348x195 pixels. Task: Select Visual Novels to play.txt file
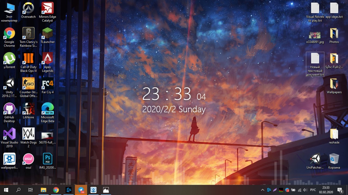pos(315,12)
